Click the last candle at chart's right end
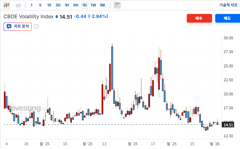The height and width of the screenshot is (149, 240). pyautogui.click(x=217, y=123)
